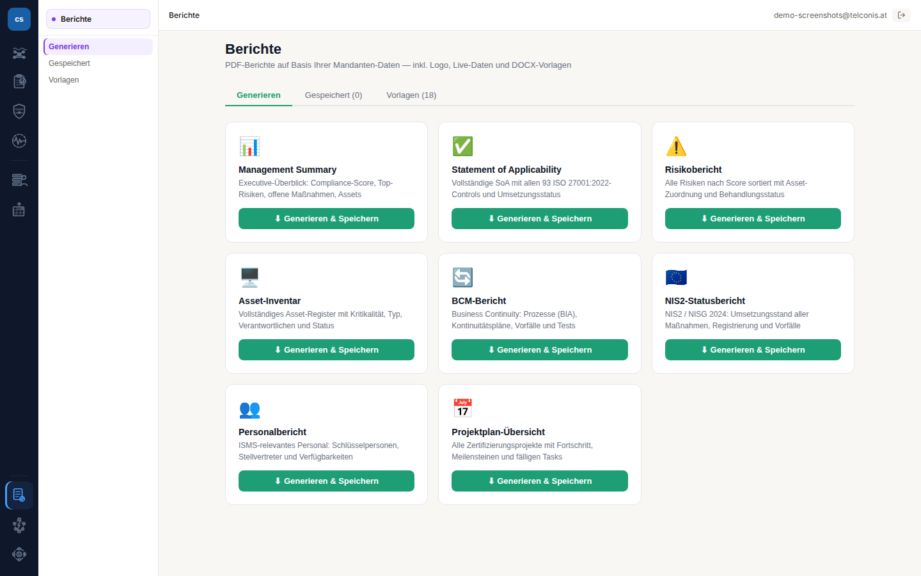Open the server list icon in sidebar

pyautogui.click(x=19, y=180)
